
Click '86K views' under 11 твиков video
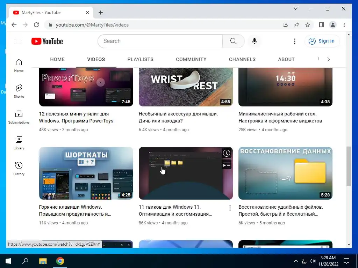pos(148,223)
